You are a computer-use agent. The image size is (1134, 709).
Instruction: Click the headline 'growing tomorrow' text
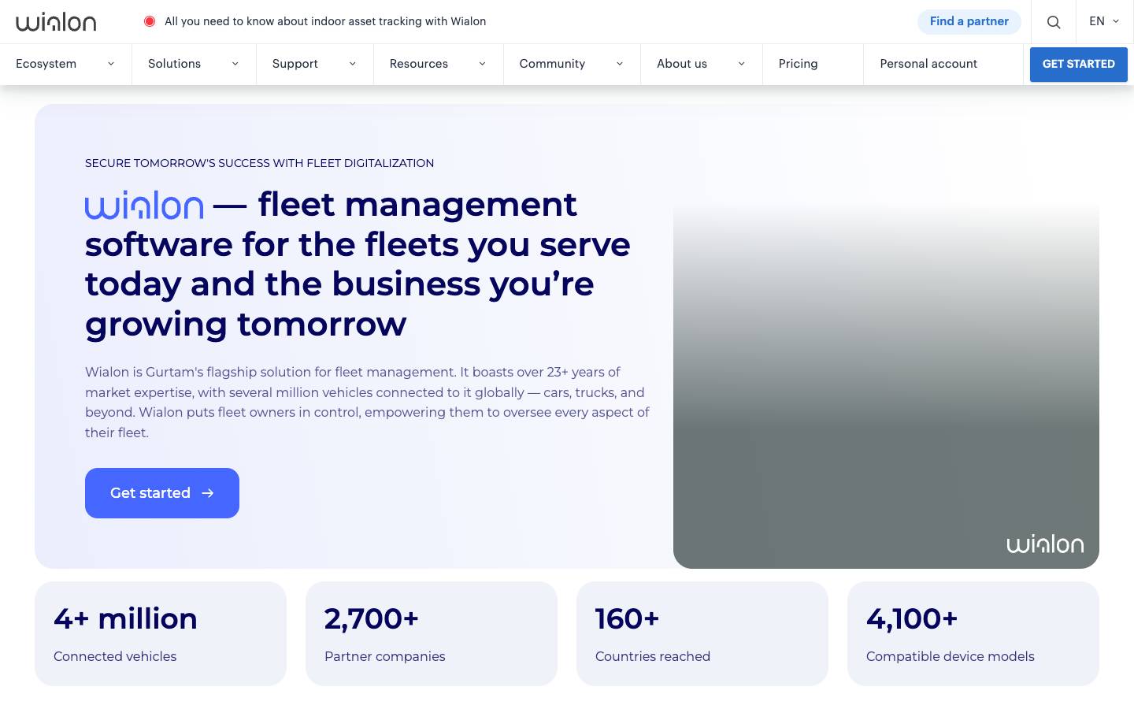[246, 324]
